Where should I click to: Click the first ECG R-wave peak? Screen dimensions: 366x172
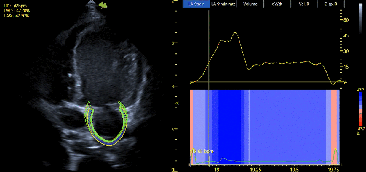193,149
